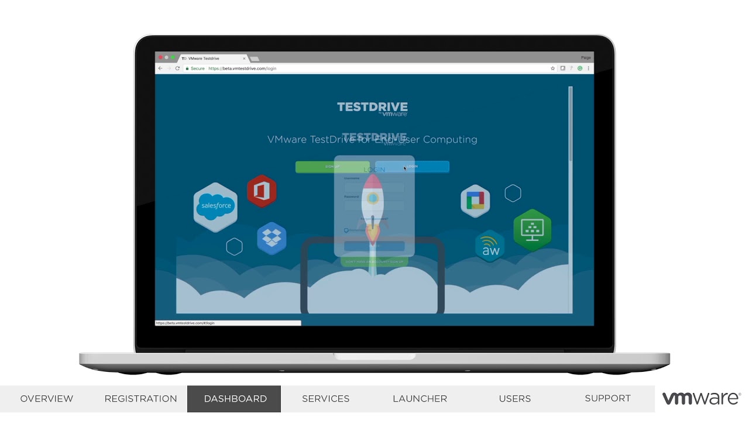Click Don't have an account? Sign up

374,261
